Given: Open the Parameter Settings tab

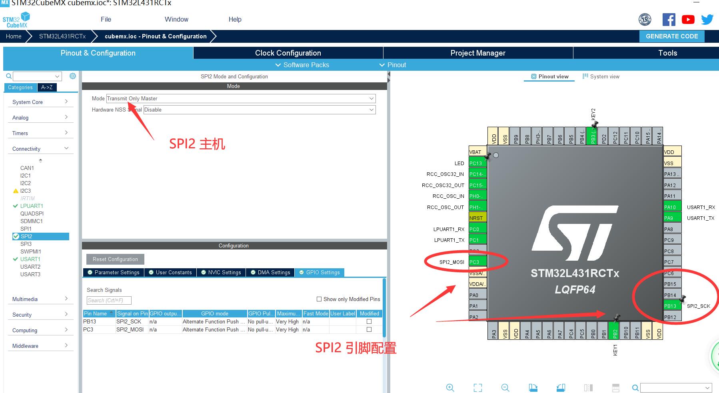Looking at the screenshot, I should 114,272.
